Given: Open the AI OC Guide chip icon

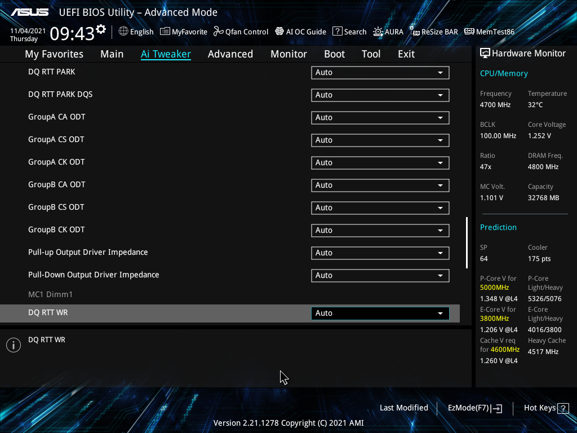Looking at the screenshot, I should pyautogui.click(x=279, y=32).
